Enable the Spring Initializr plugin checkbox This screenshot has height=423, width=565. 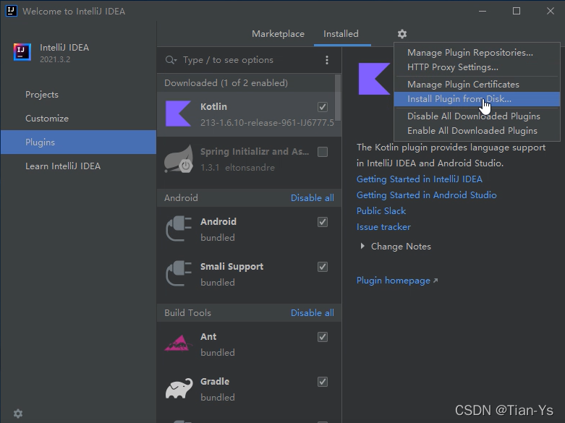click(323, 152)
